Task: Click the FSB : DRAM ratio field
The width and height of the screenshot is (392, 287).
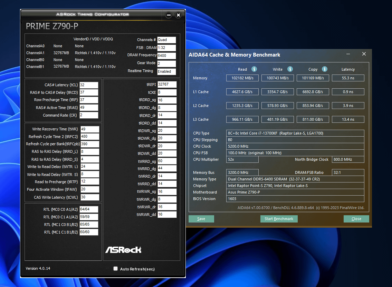Action: tap(166, 48)
